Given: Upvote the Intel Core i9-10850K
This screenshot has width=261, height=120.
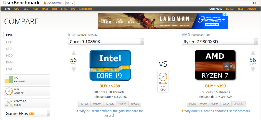Looking at the screenshot, I should pyautogui.click(x=73, y=53).
